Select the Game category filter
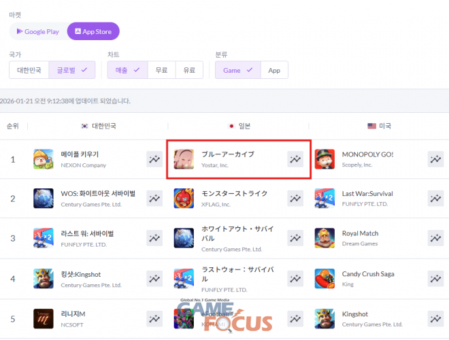The height and width of the screenshot is (340, 449). coord(237,70)
